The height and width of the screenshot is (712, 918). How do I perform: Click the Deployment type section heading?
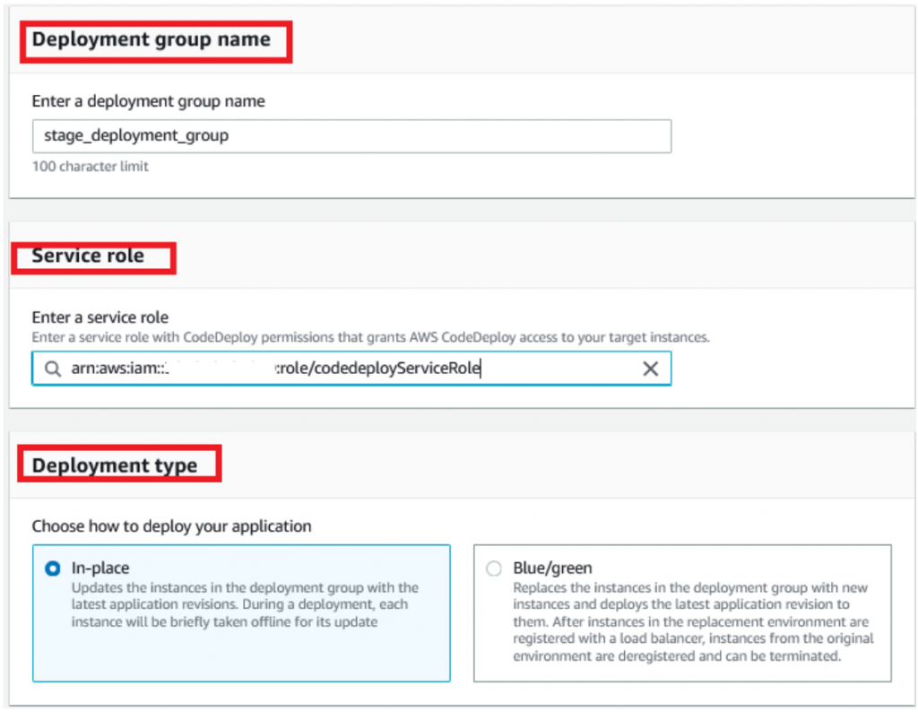(x=115, y=466)
